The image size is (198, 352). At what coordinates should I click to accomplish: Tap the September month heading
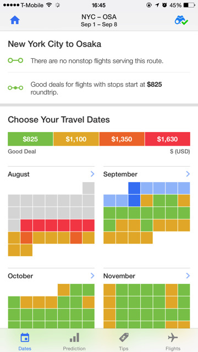[120, 174]
